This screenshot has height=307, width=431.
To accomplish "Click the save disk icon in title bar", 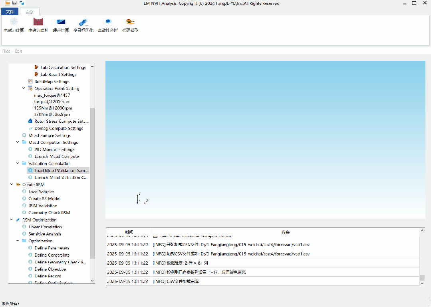I will [x=14, y=3].
